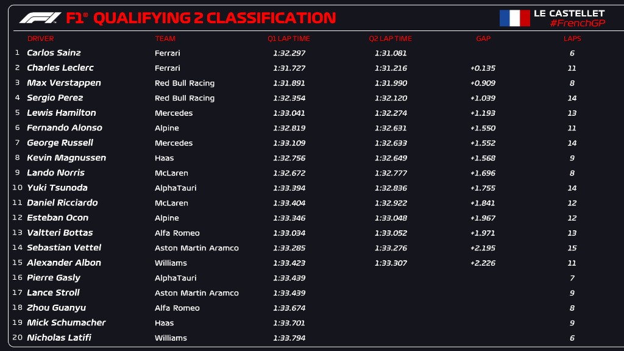The width and height of the screenshot is (624, 351).
Task: Click Lando Norris gap +1.696
Action: coord(483,173)
